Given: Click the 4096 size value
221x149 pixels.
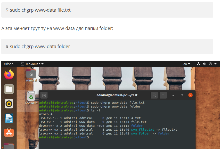Looking at the screenshot, I should click(x=101, y=126).
